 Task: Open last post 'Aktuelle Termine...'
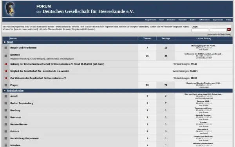204,115
